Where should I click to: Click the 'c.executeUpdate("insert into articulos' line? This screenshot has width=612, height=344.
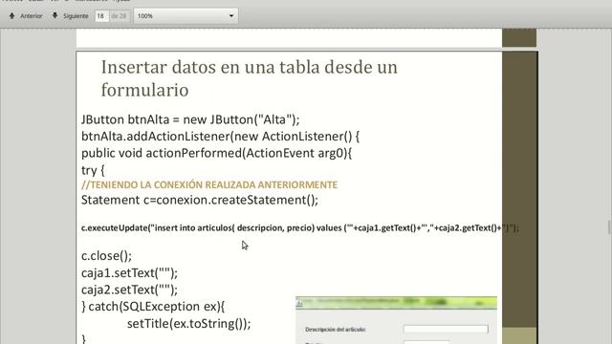(300, 227)
